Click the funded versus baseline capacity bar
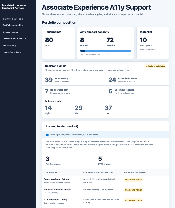This screenshot has width=175, height=208. click(106, 51)
